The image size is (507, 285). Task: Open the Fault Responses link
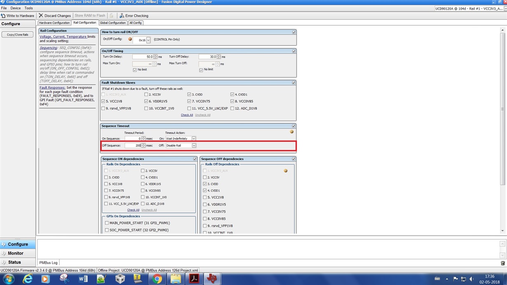coord(52,87)
